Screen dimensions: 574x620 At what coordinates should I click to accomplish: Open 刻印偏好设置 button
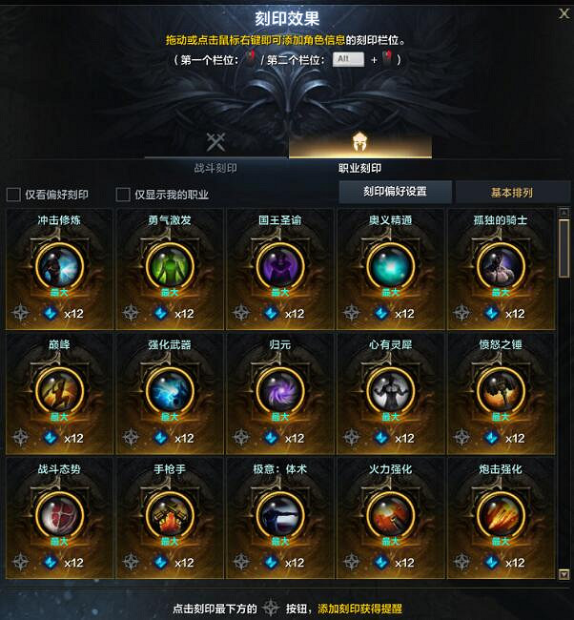[x=395, y=192]
